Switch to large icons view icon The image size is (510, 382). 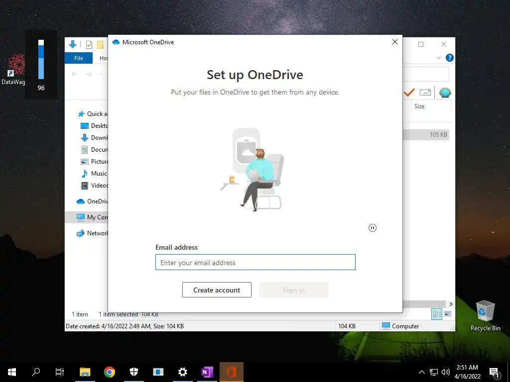point(448,314)
